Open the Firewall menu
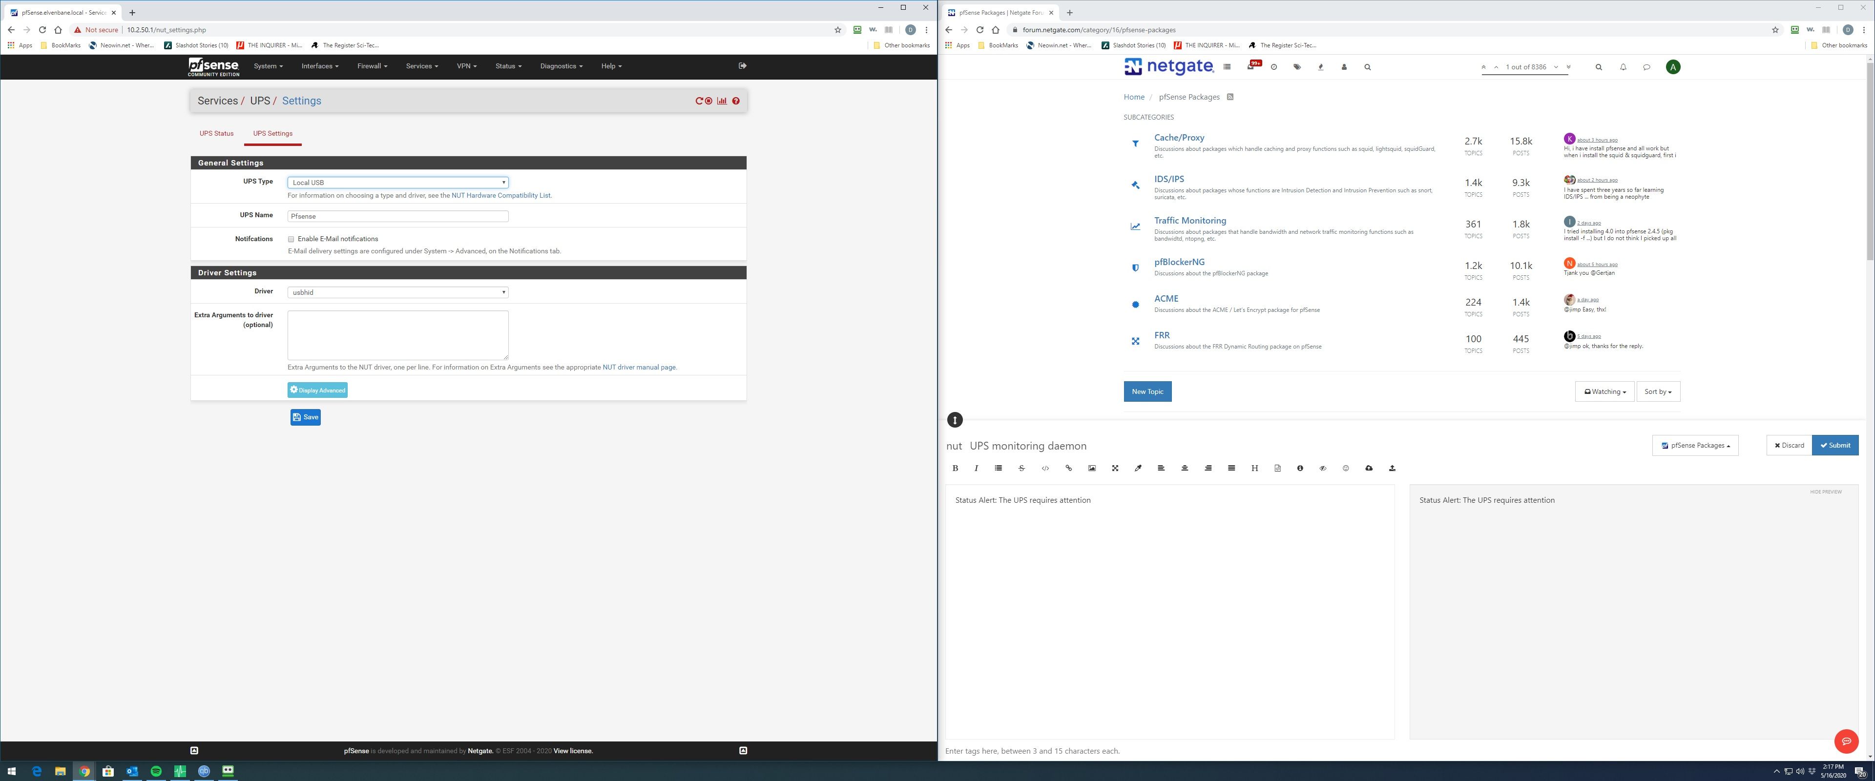Viewport: 1875px width, 781px height. [x=371, y=66]
